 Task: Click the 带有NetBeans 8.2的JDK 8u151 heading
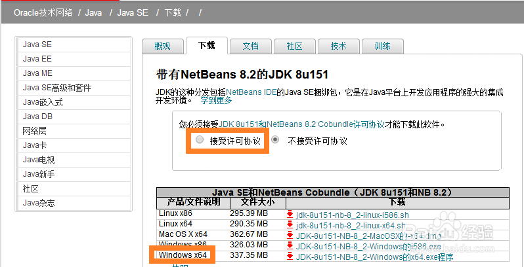coord(242,75)
